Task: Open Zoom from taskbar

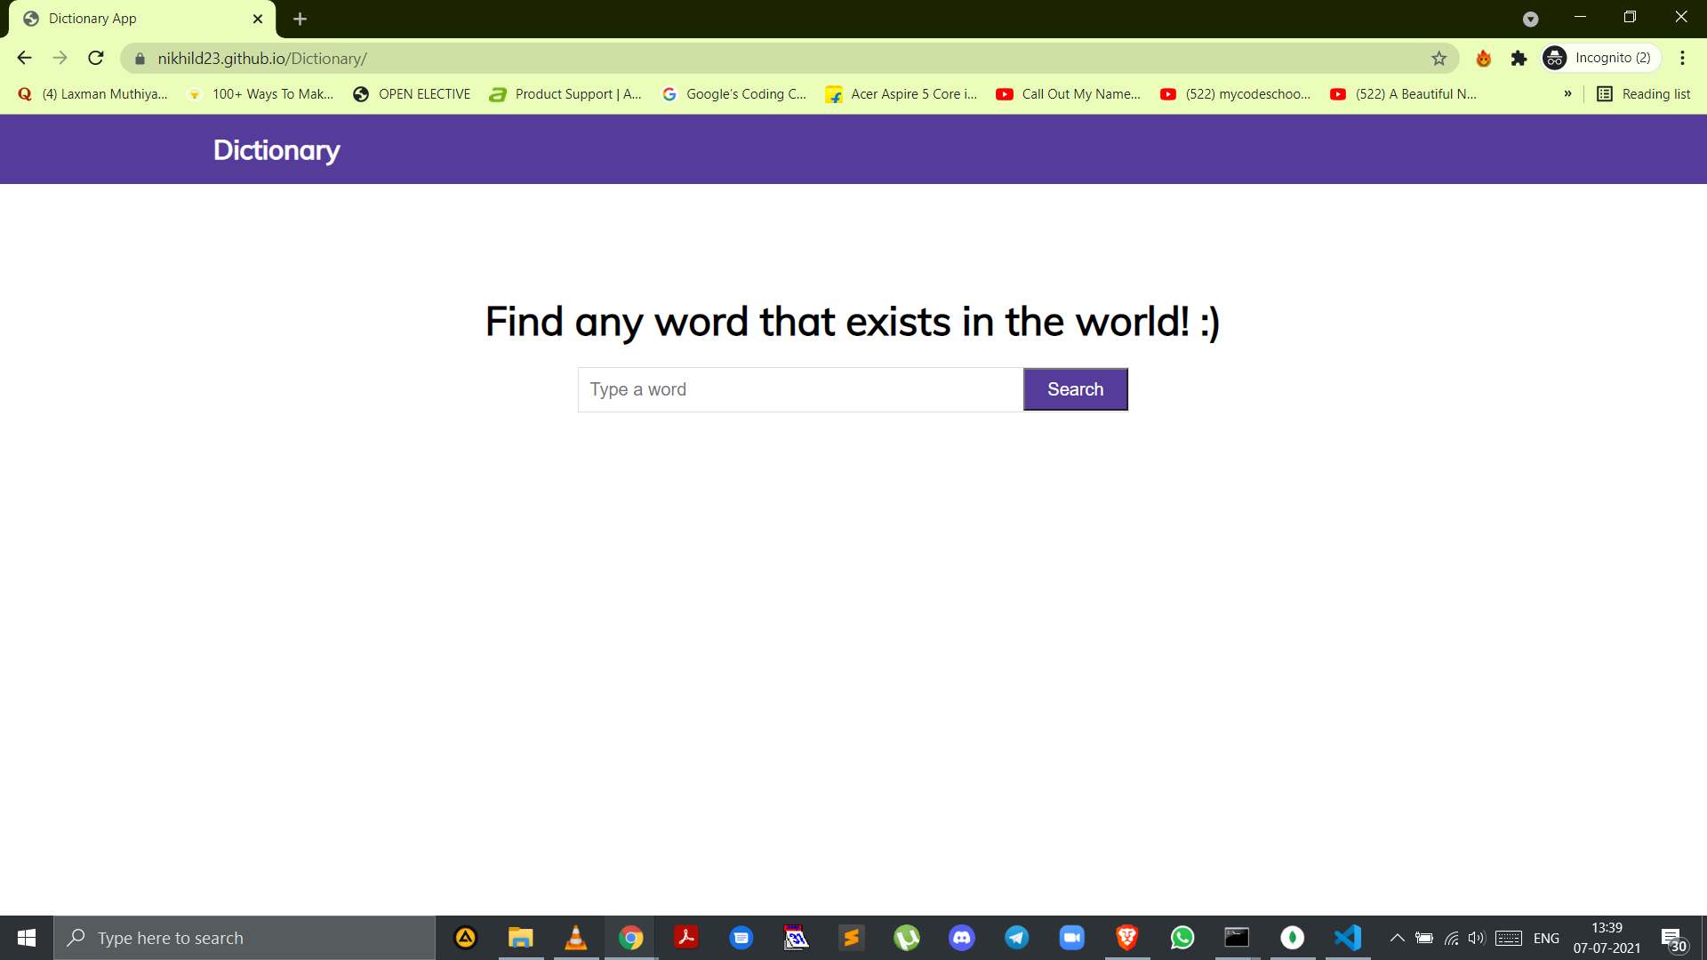Action: (x=1071, y=938)
